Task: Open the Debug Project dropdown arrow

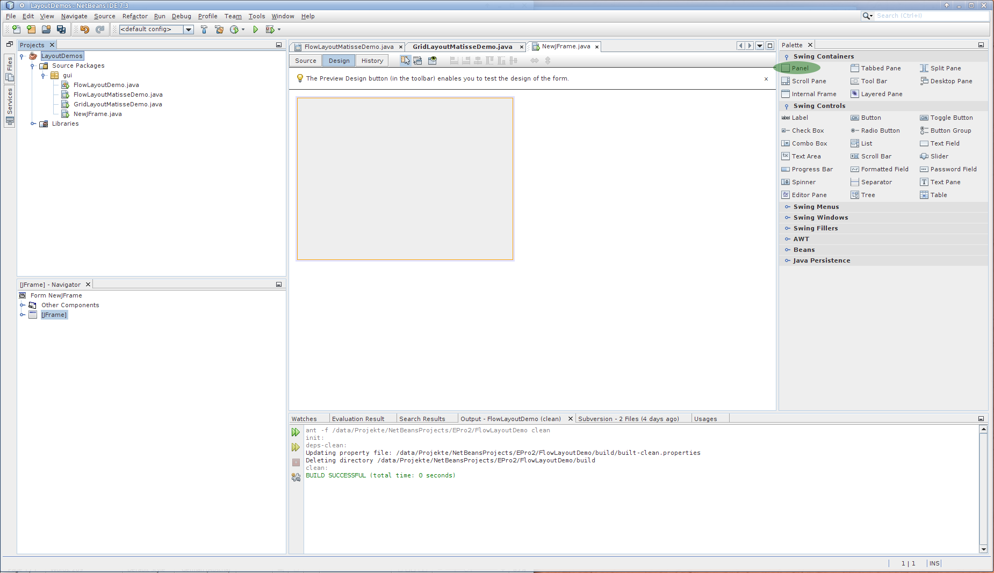Action: [x=279, y=30]
